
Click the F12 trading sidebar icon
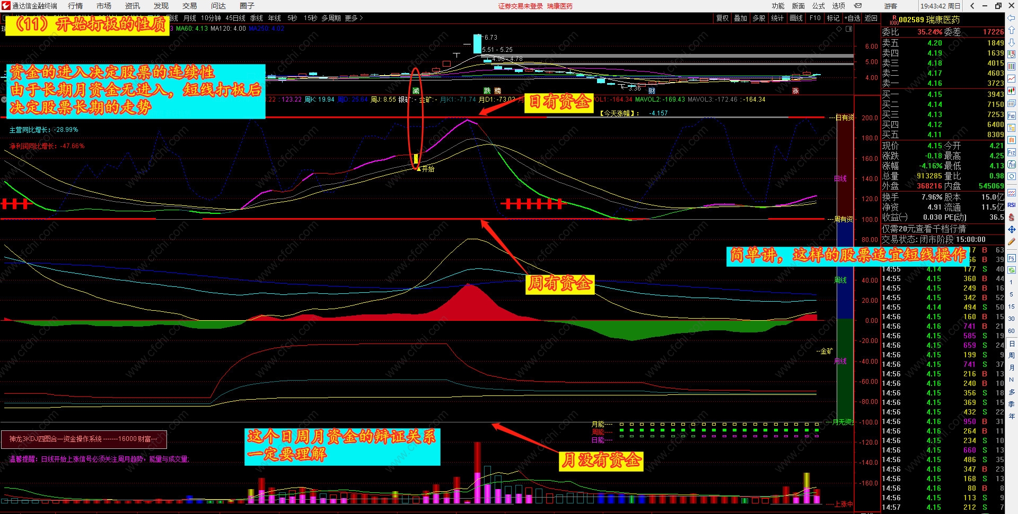(1012, 152)
